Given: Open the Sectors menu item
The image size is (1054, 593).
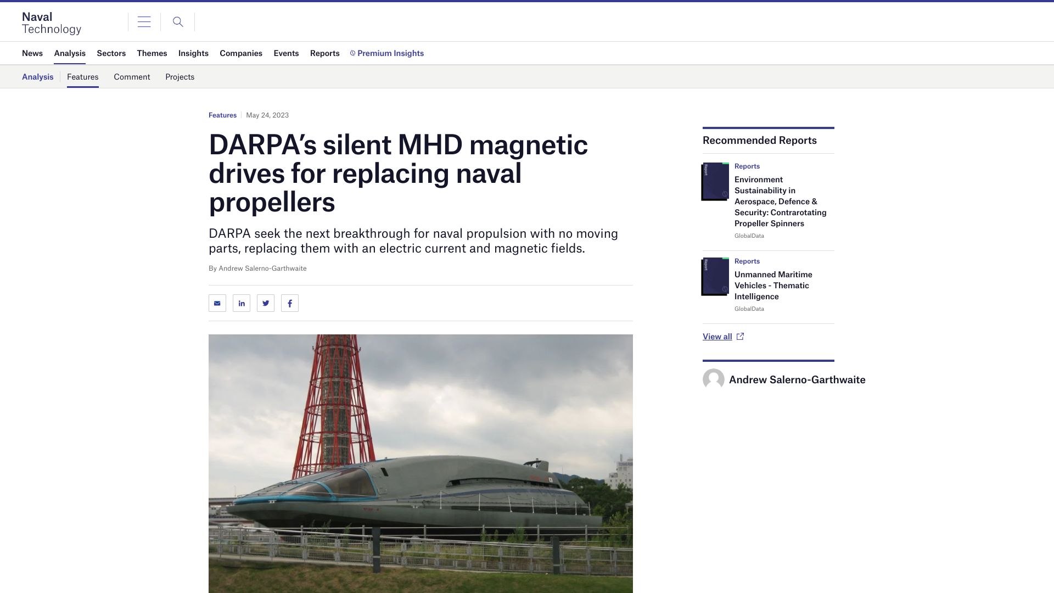Looking at the screenshot, I should click(111, 53).
